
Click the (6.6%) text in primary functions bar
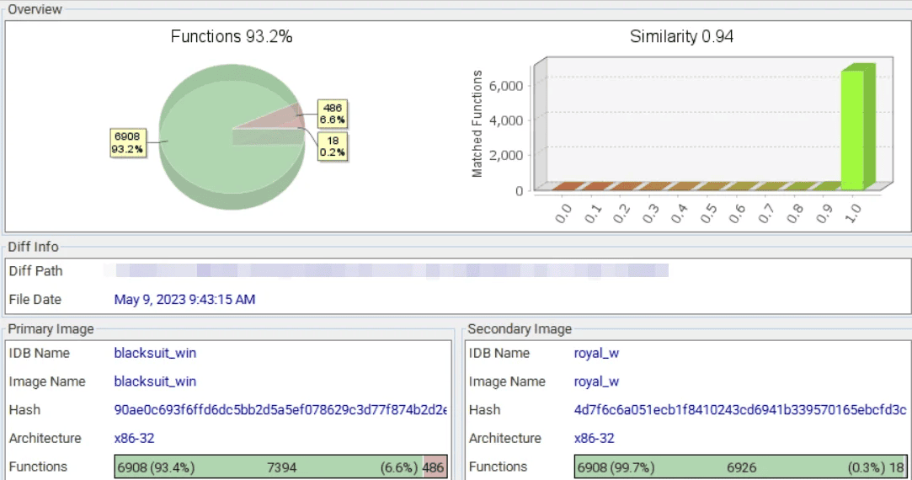tap(399, 467)
